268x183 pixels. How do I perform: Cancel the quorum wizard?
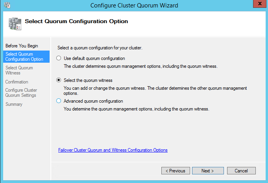241,170
